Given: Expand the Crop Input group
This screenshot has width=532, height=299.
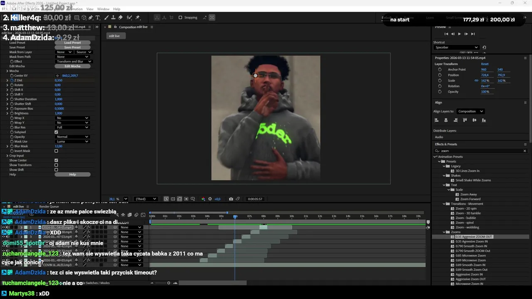Looking at the screenshot, I should (7, 156).
